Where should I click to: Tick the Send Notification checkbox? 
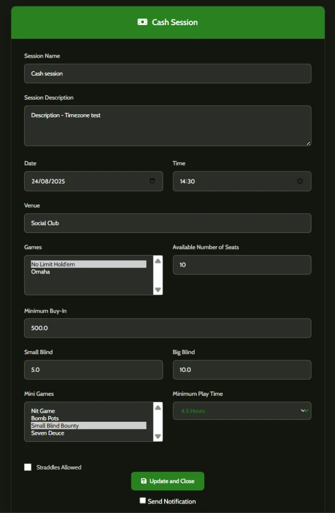pos(143,500)
